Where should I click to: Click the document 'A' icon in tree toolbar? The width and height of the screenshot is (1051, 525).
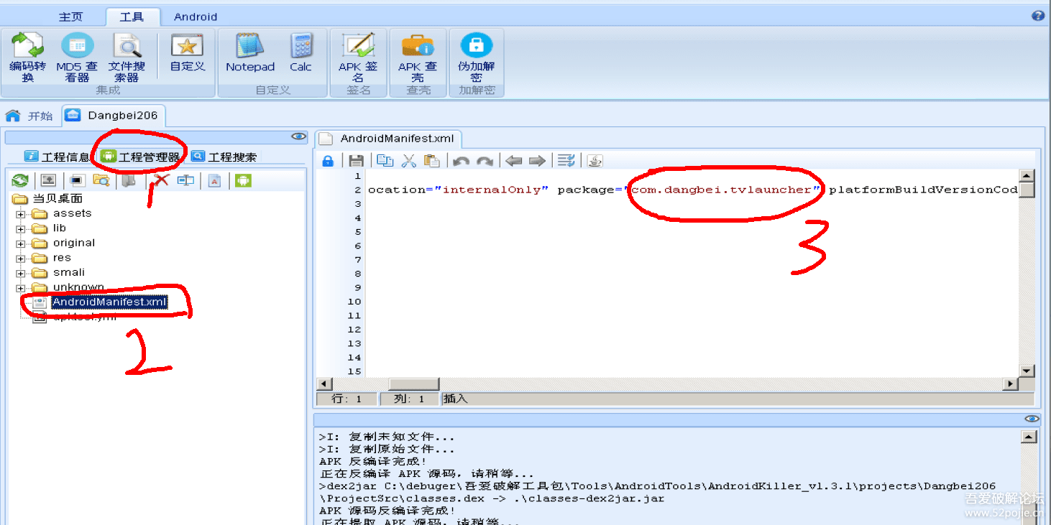click(x=214, y=180)
